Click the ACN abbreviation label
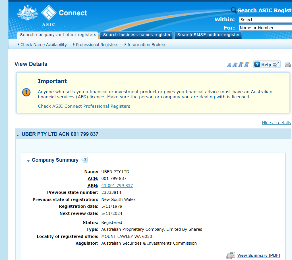Screen dimensions: 292x260 click(93, 179)
